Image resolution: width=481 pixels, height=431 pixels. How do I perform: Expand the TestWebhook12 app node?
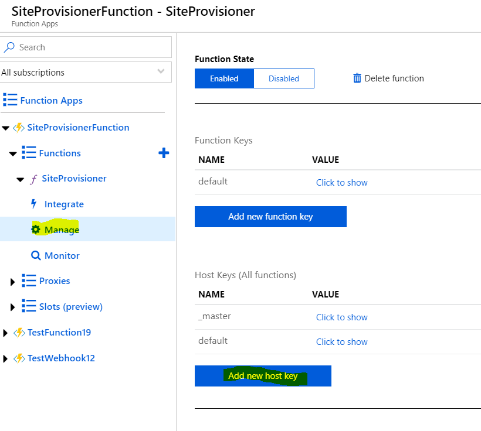pyautogui.click(x=5, y=358)
